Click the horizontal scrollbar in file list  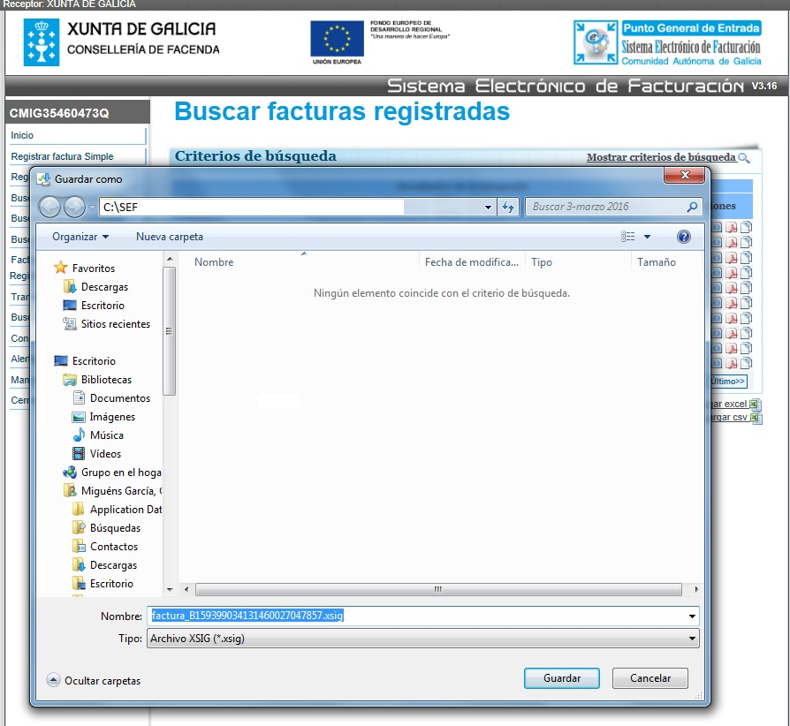coord(437,589)
